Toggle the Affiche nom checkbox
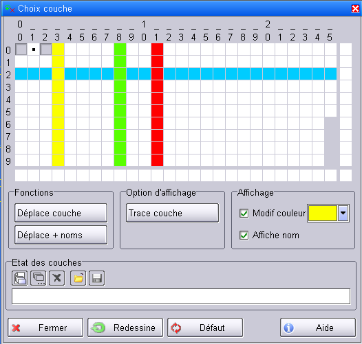 pyautogui.click(x=244, y=236)
